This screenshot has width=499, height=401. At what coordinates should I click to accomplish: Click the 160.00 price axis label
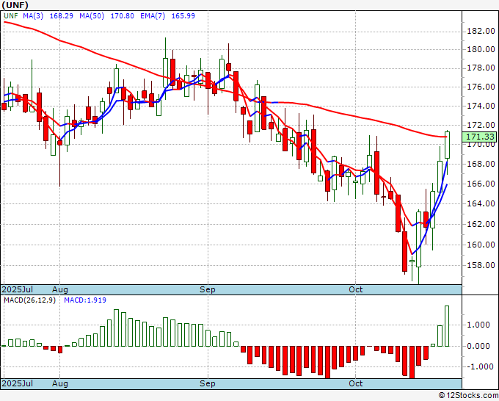click(x=481, y=245)
